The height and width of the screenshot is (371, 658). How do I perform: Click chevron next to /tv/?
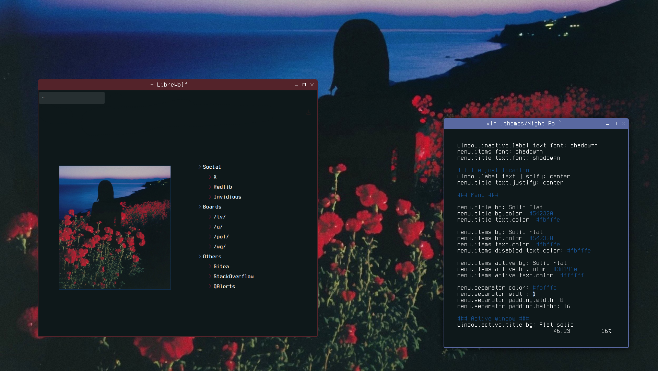click(x=210, y=217)
